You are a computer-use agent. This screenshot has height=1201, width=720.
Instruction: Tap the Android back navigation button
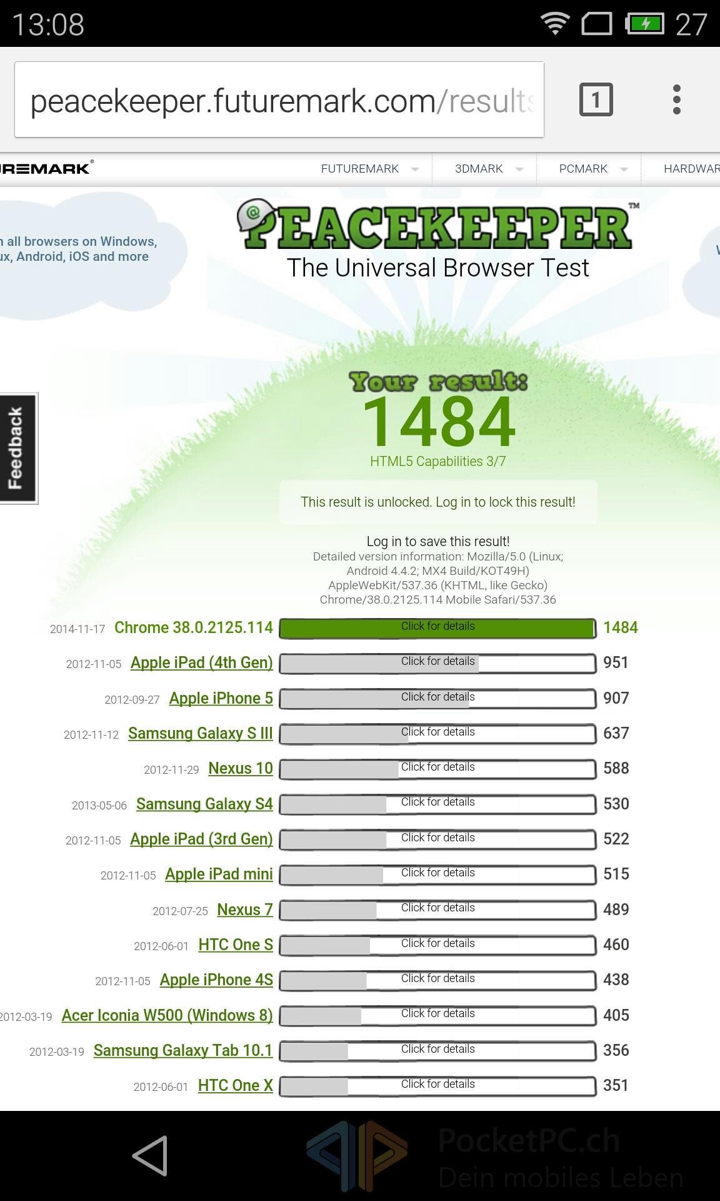[150, 1155]
